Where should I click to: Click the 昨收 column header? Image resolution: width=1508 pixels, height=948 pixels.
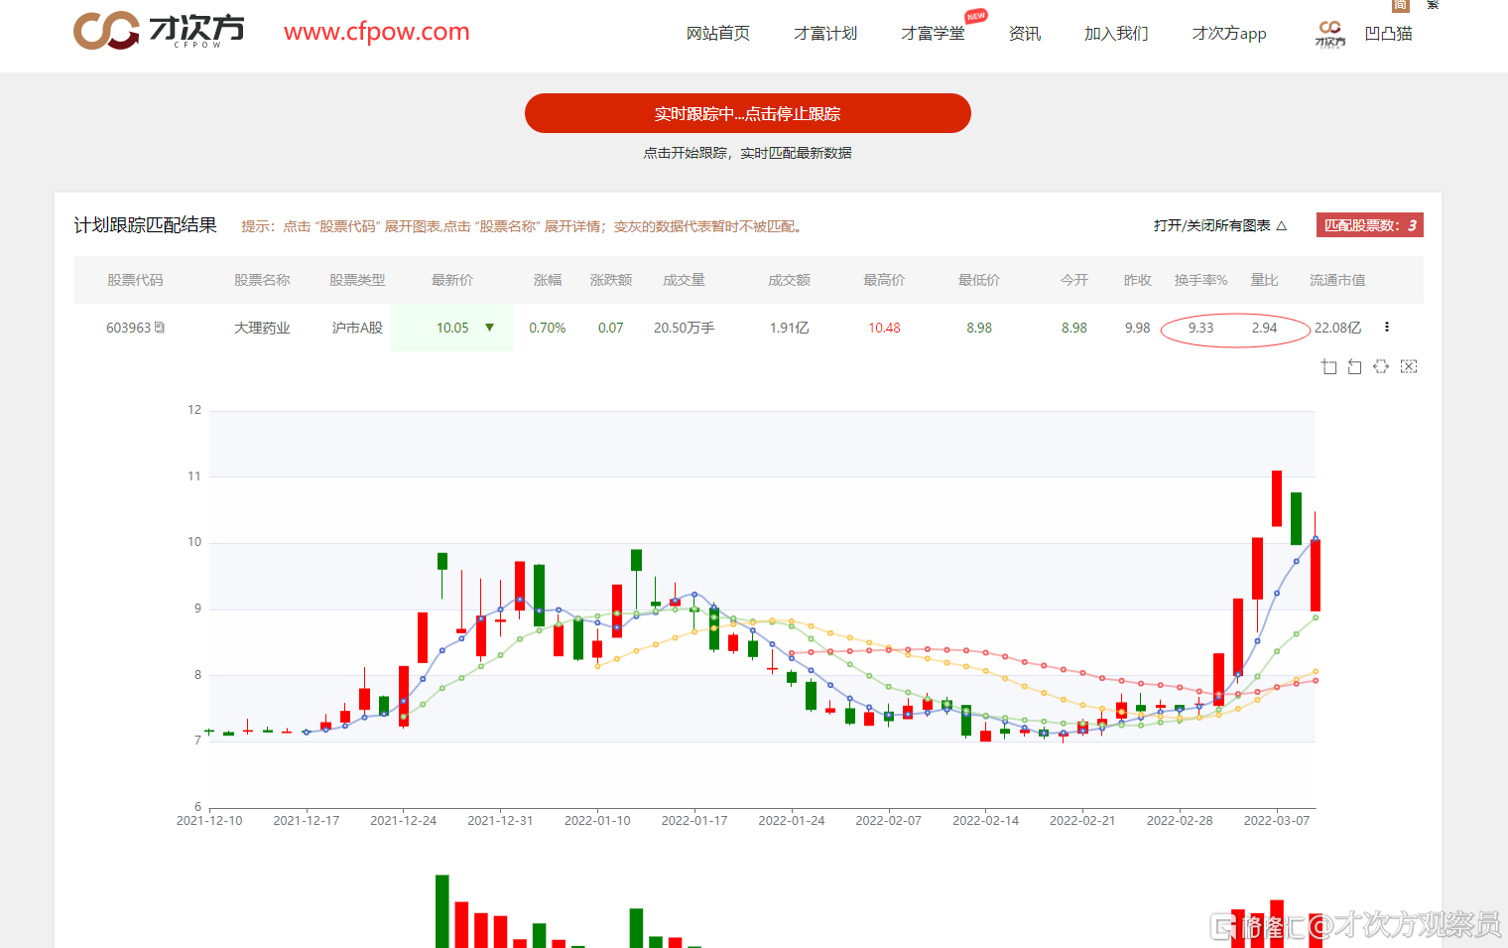(x=1138, y=280)
